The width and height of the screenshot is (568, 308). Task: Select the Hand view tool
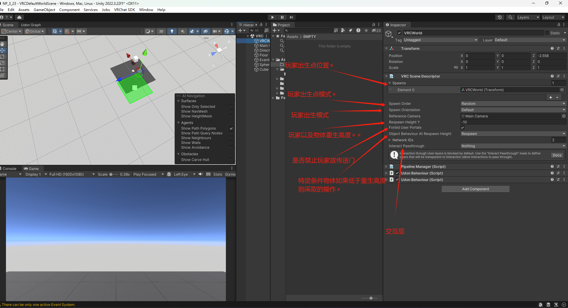click(2, 44)
